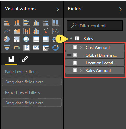The image size is (126, 129).
Task: Click the Report Level Filters drop area
Action: tap(32, 103)
